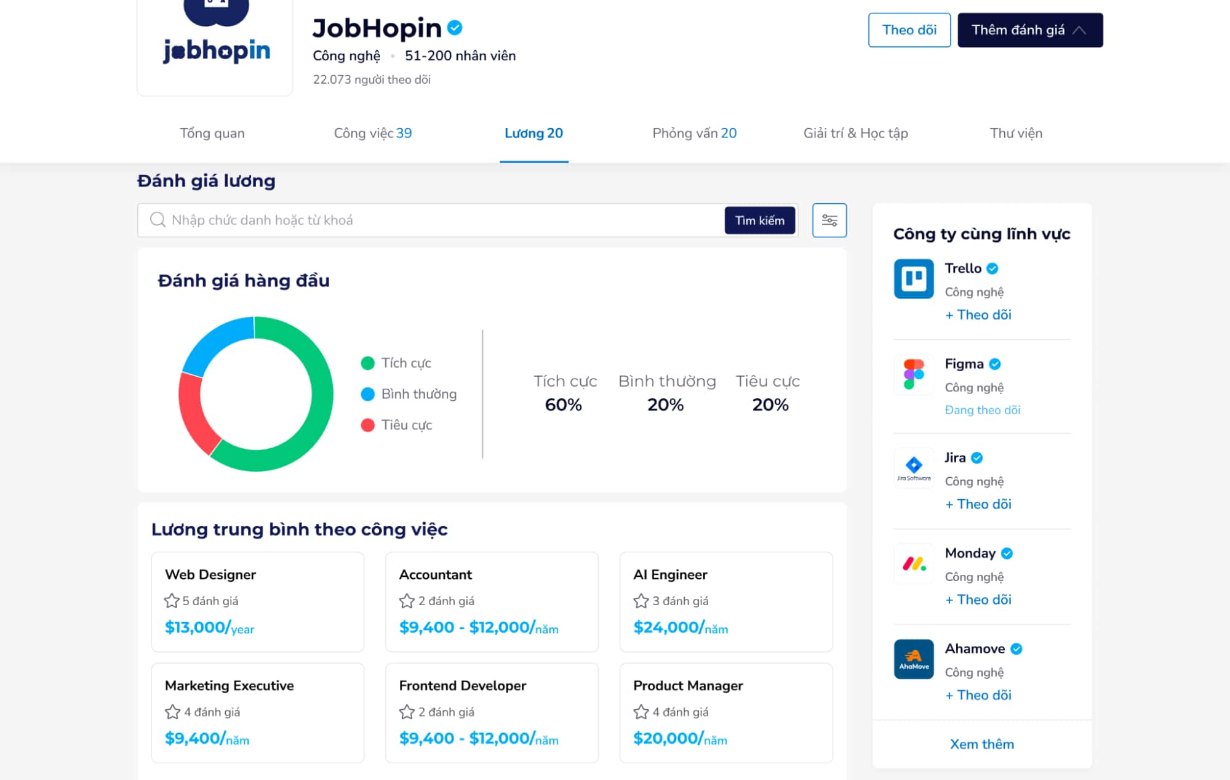Viewport: 1230px width, 780px height.
Task: Open the Marketing Executive salary card
Action: point(258,713)
